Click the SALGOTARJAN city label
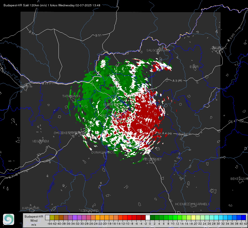This screenshot has height=228, width=248. pos(158,50)
